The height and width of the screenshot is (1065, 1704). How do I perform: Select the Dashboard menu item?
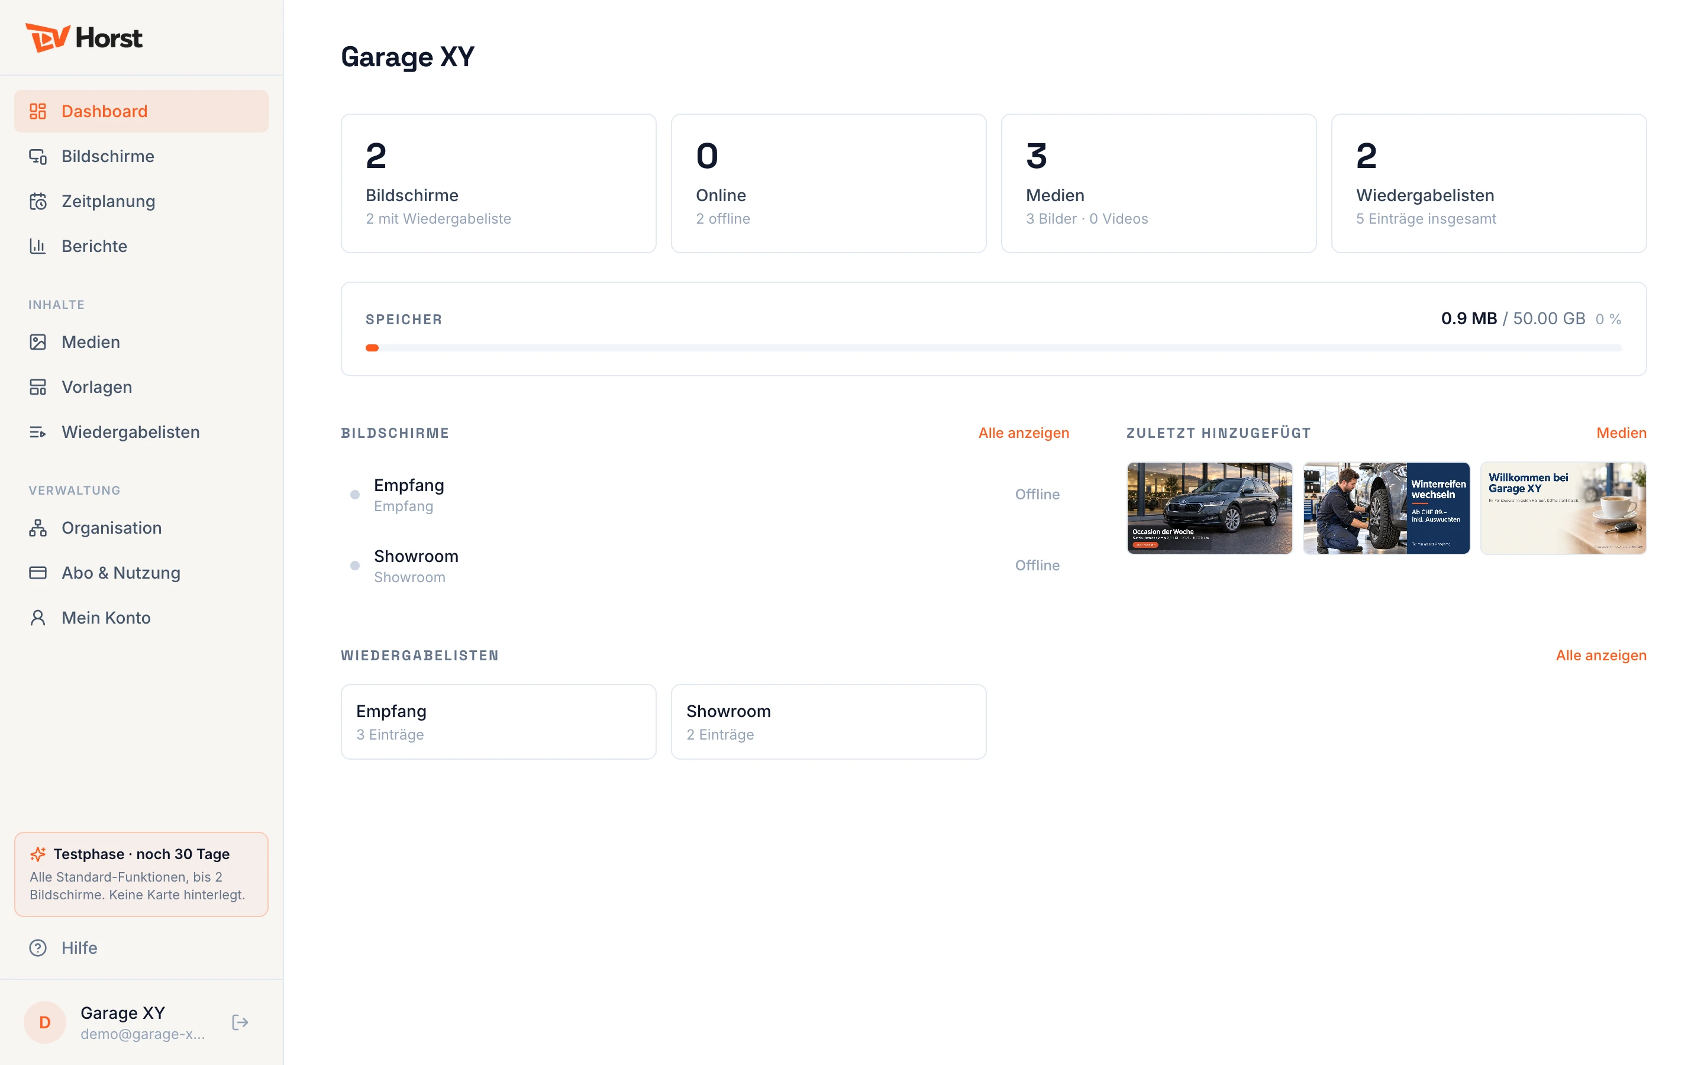tap(141, 111)
